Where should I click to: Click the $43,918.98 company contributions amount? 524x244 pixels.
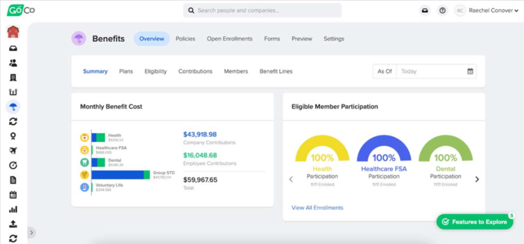pyautogui.click(x=200, y=134)
